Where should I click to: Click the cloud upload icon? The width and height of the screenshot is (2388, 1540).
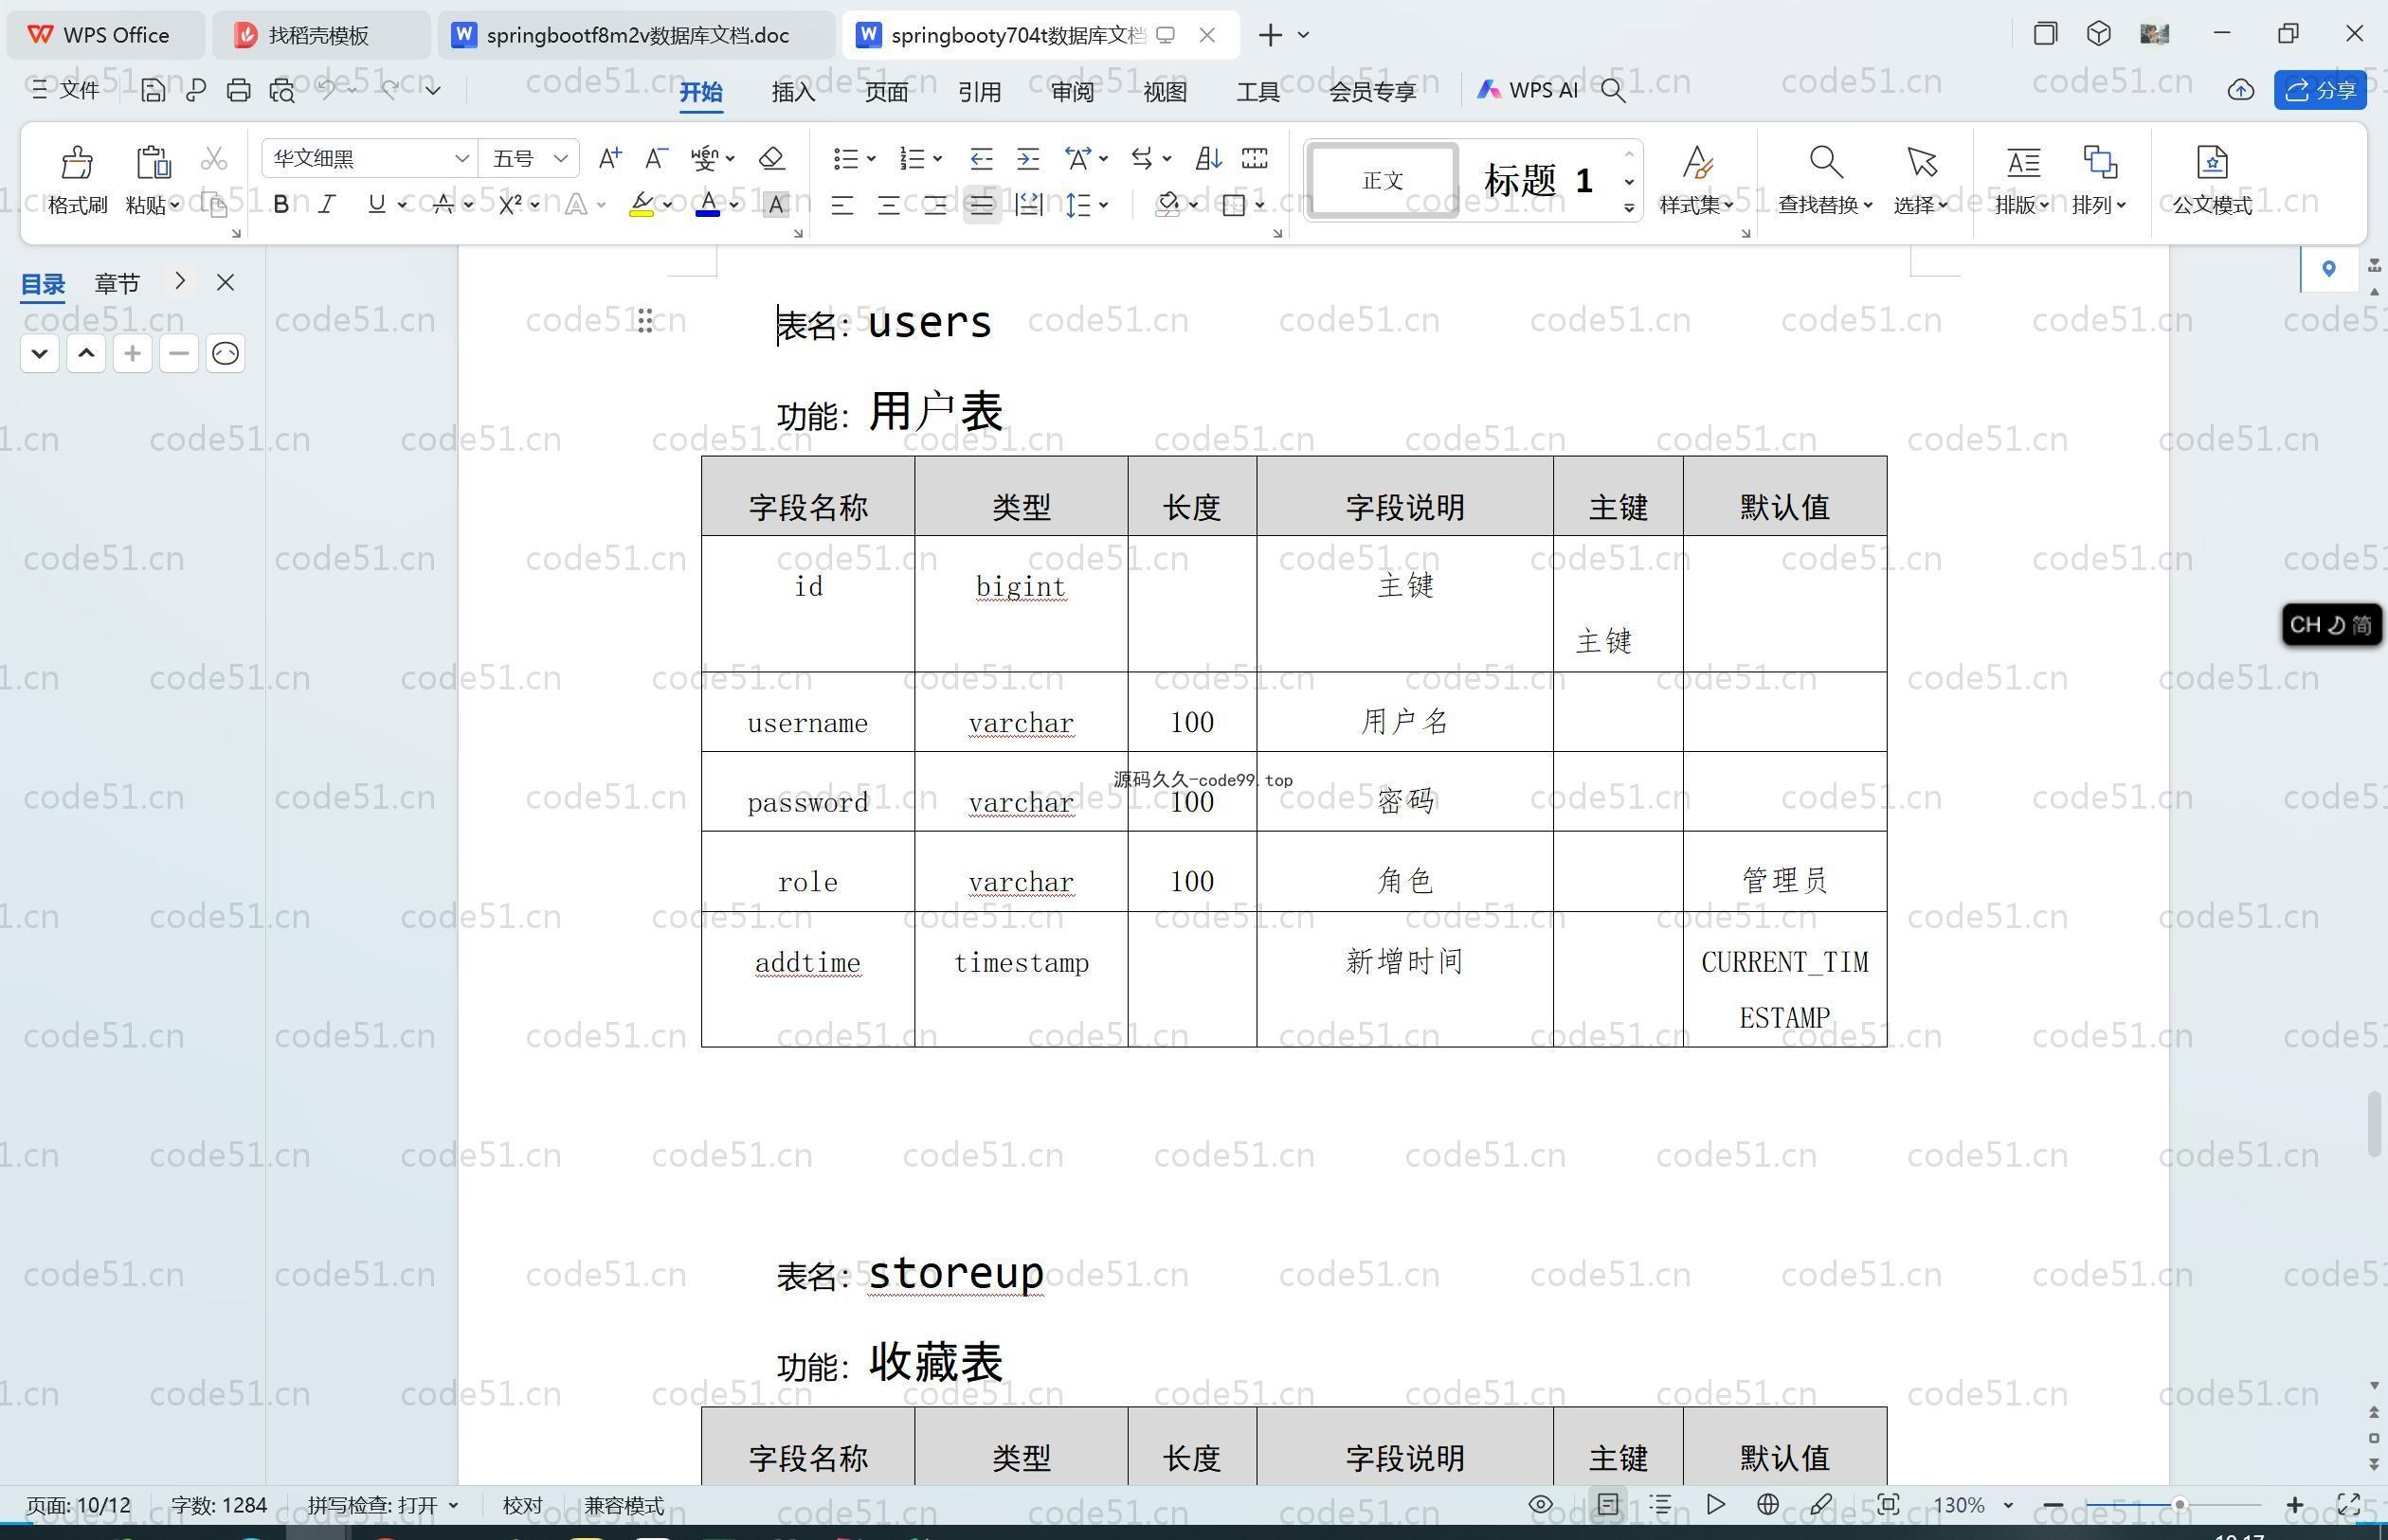tap(2241, 90)
